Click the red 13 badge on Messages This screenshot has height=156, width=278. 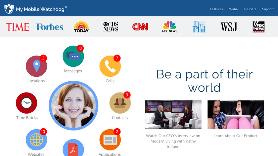80,48
